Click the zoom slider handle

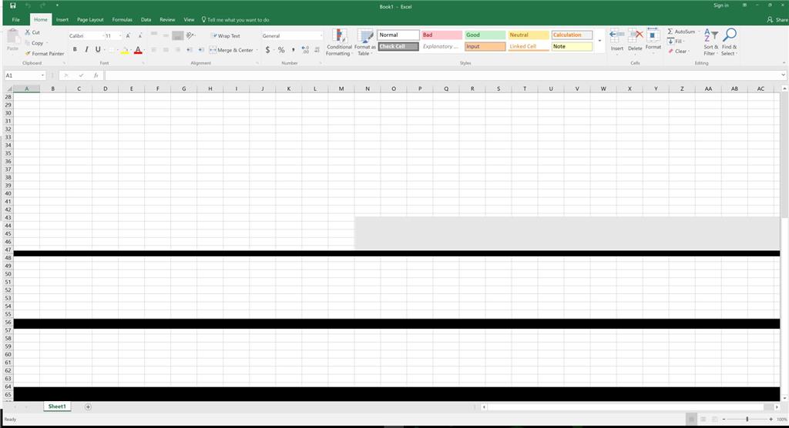[747, 419]
